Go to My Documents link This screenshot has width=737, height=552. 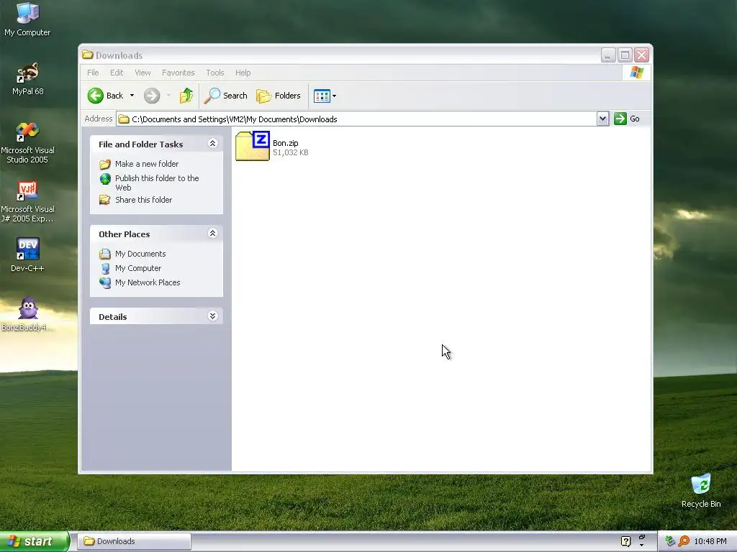(x=140, y=254)
